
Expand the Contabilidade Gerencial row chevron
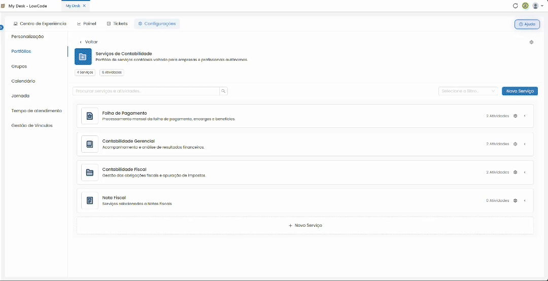(x=525, y=144)
